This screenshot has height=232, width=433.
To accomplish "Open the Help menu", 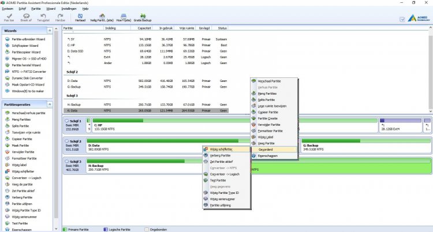I will [x=85, y=9].
